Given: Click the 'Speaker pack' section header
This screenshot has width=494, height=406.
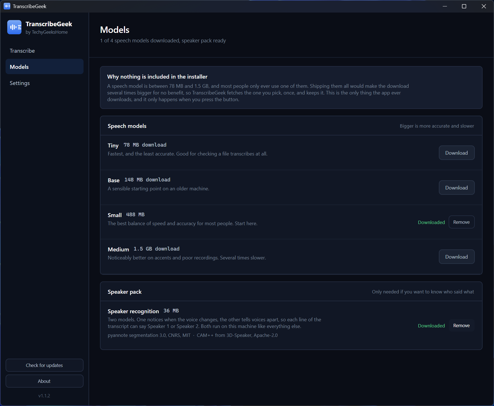Looking at the screenshot, I should 124,292.
